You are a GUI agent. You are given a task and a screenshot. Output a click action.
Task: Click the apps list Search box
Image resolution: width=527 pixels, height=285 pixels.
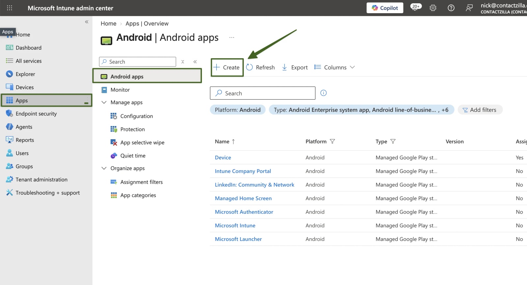[x=263, y=93]
